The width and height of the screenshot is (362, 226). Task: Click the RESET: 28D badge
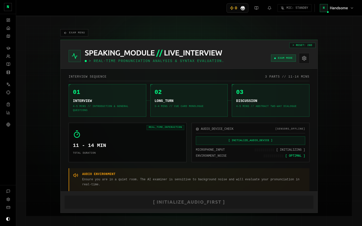tap(302, 45)
